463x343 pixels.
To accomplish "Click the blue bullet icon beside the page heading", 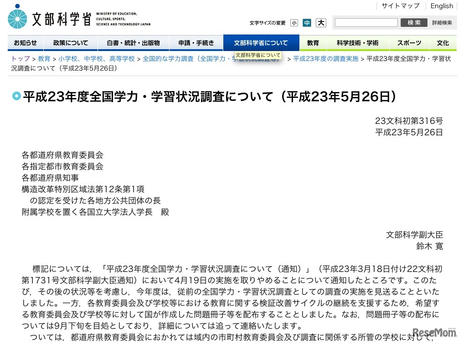I will pos(16,97).
